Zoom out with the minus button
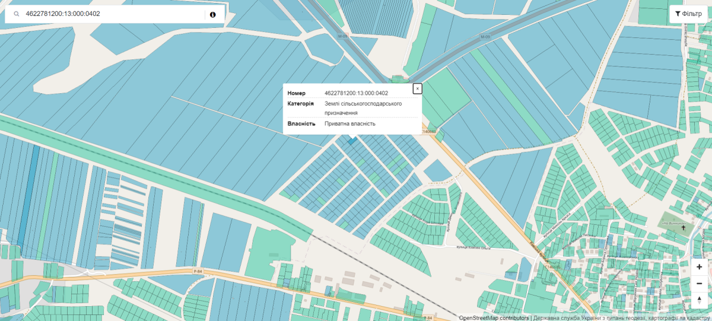This screenshot has width=712, height=321. click(x=700, y=284)
